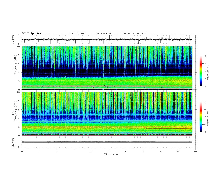Click the ch.1 spectrogram panel
Viewport: 220px width, 170px height.
(107, 68)
